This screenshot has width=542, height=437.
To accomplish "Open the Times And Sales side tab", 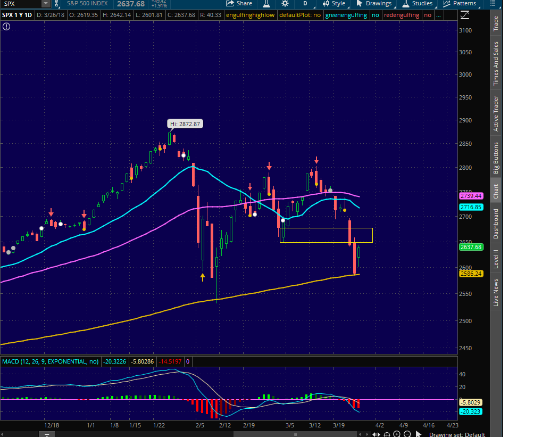I will pos(496,64).
